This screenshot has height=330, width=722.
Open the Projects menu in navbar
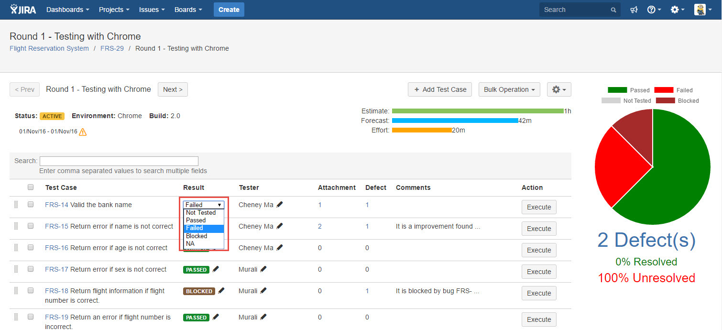(114, 10)
